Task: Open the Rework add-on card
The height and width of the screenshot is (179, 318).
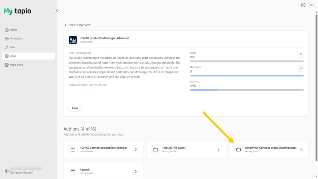Action: (103, 171)
